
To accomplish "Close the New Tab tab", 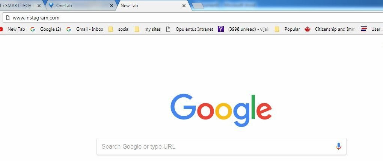I will click(184, 6).
